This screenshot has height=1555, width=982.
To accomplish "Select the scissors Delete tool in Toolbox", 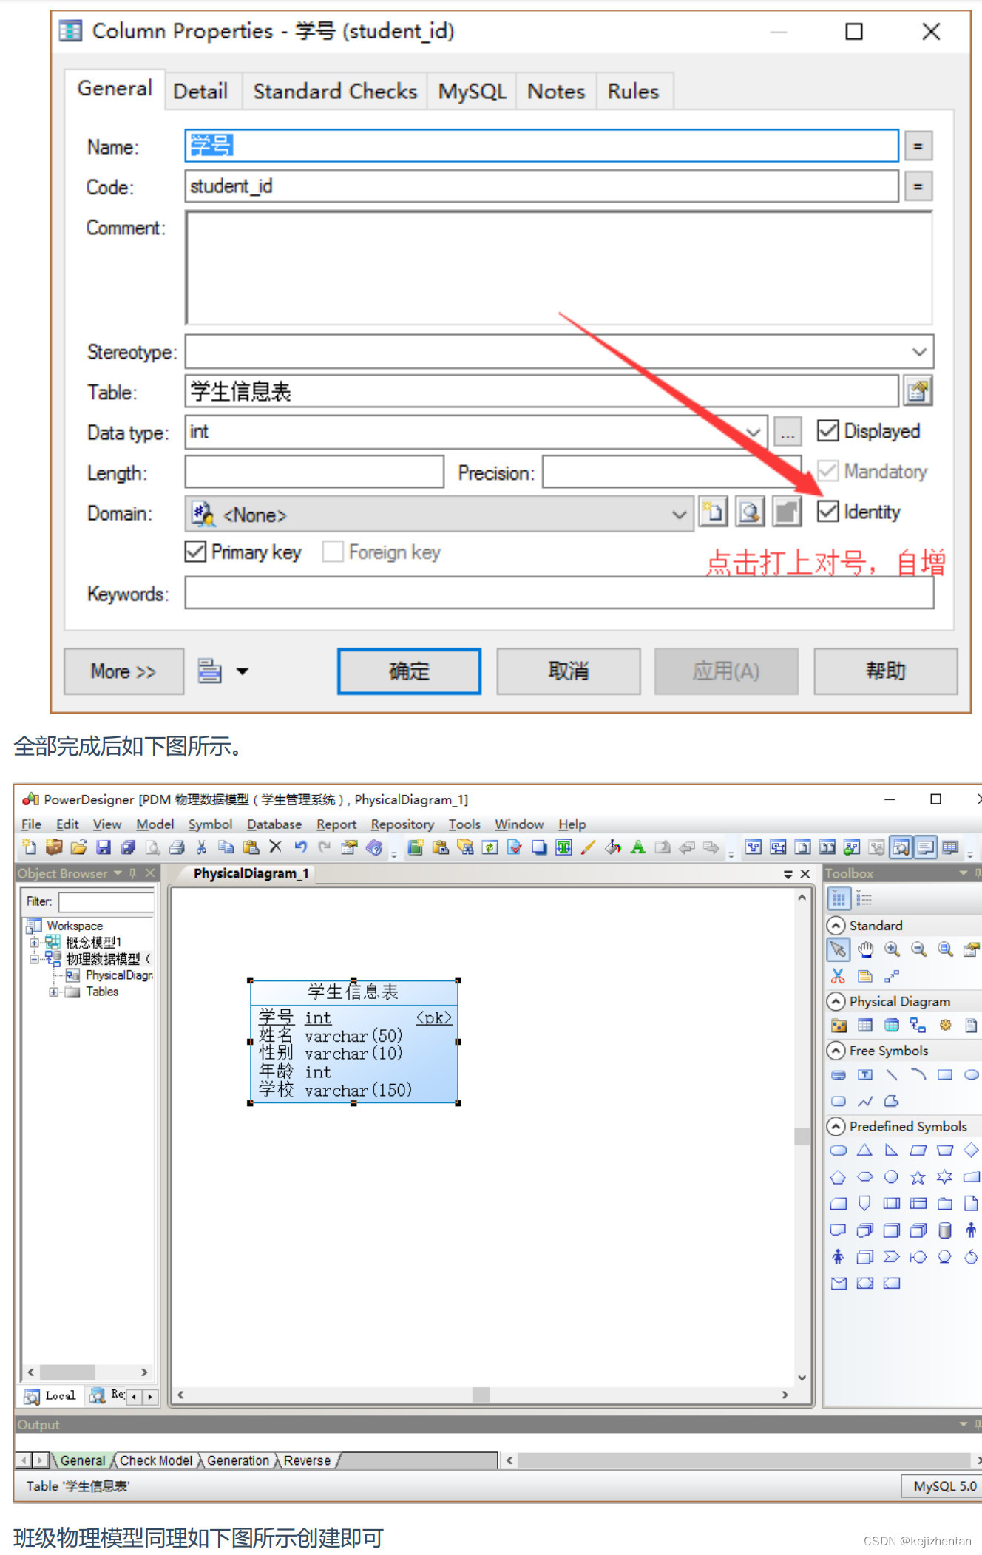I will [x=838, y=976].
